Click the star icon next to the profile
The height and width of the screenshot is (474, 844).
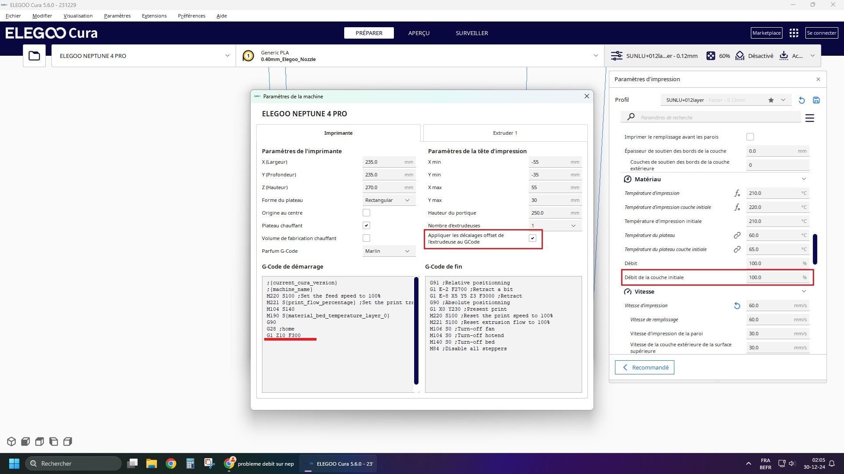click(x=771, y=100)
